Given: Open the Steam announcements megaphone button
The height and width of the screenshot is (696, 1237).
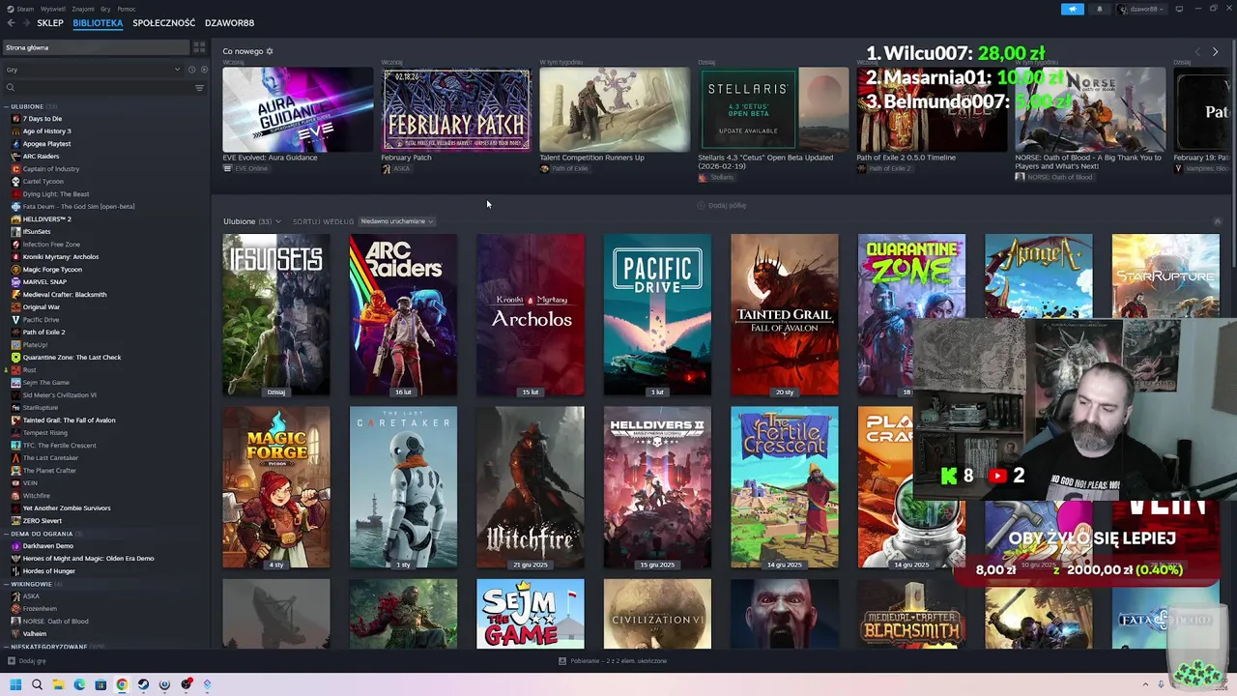Looking at the screenshot, I should tap(1073, 9).
